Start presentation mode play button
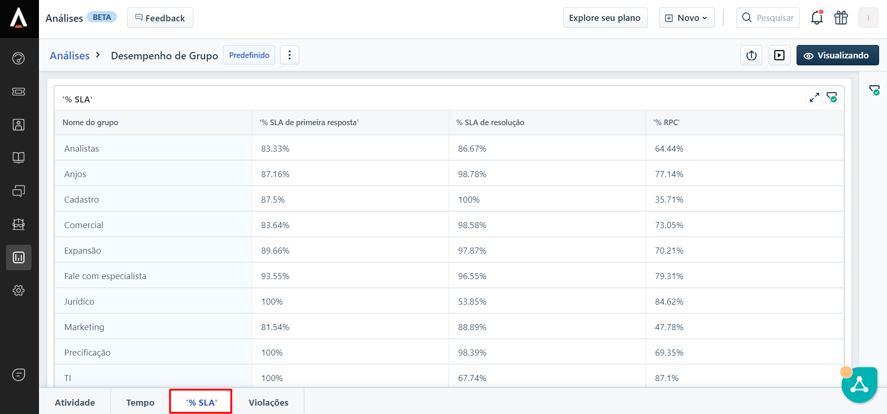 point(779,56)
